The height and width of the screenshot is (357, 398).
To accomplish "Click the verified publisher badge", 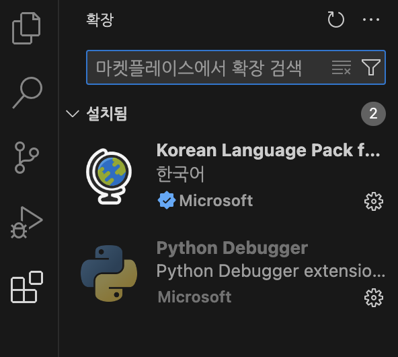I will (x=167, y=200).
